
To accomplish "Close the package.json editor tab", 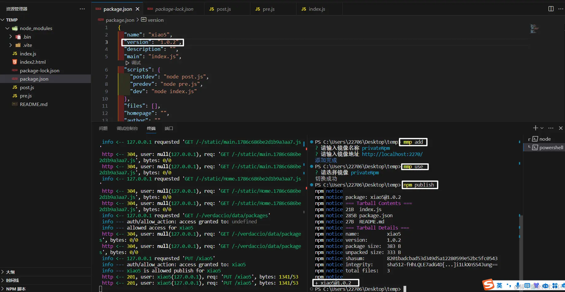I will [138, 9].
